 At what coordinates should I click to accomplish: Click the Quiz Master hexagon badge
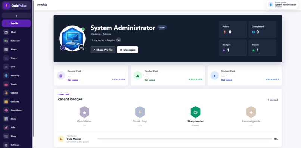pyautogui.click(x=84, y=112)
